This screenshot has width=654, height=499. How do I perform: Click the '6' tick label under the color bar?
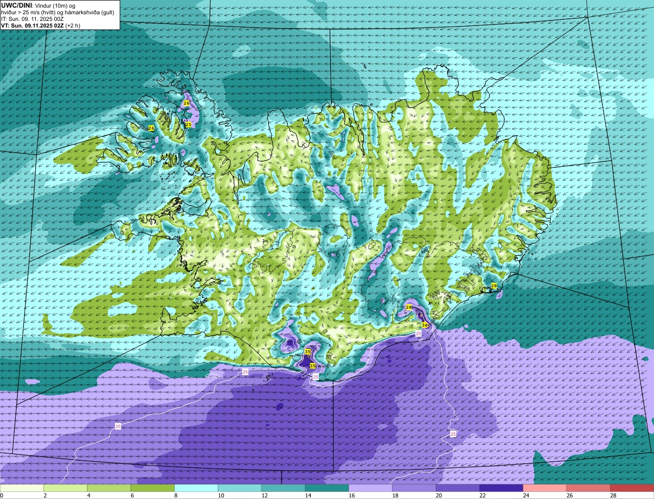(x=132, y=495)
